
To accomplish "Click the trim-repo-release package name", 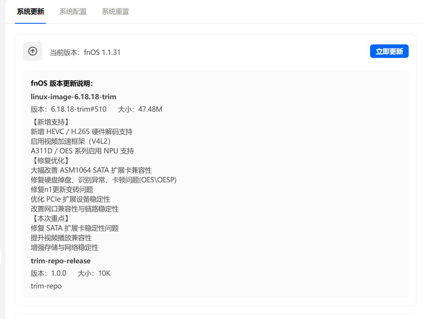I will point(61,261).
